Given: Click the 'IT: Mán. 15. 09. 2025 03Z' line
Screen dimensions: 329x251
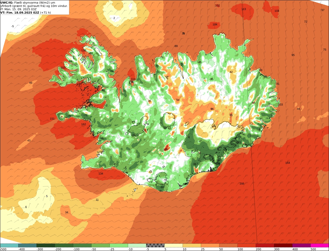Looking at the screenshot, I should 18,9.
